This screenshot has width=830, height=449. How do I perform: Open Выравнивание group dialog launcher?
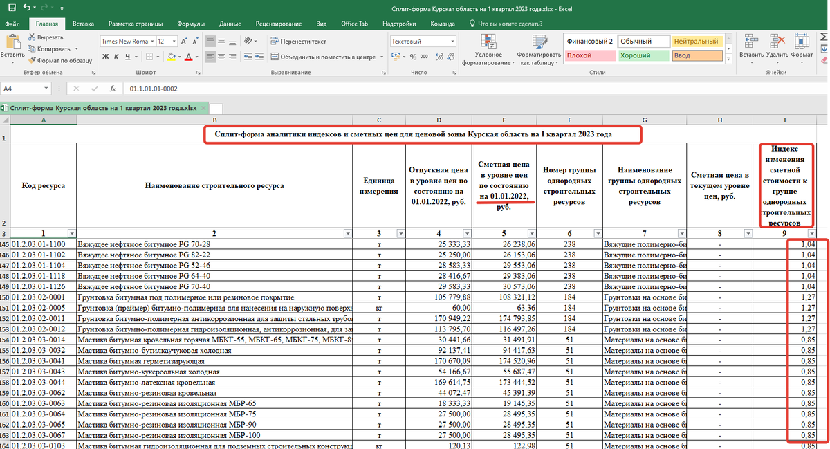point(382,72)
